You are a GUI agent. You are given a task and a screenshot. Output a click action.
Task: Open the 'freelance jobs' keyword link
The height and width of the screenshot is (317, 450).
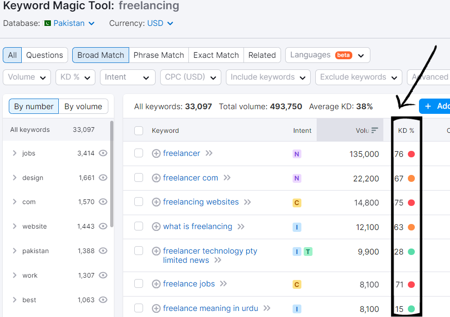(x=189, y=284)
